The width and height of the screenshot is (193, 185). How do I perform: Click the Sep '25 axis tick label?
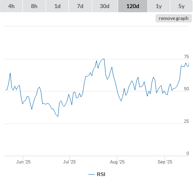[x=165, y=162]
